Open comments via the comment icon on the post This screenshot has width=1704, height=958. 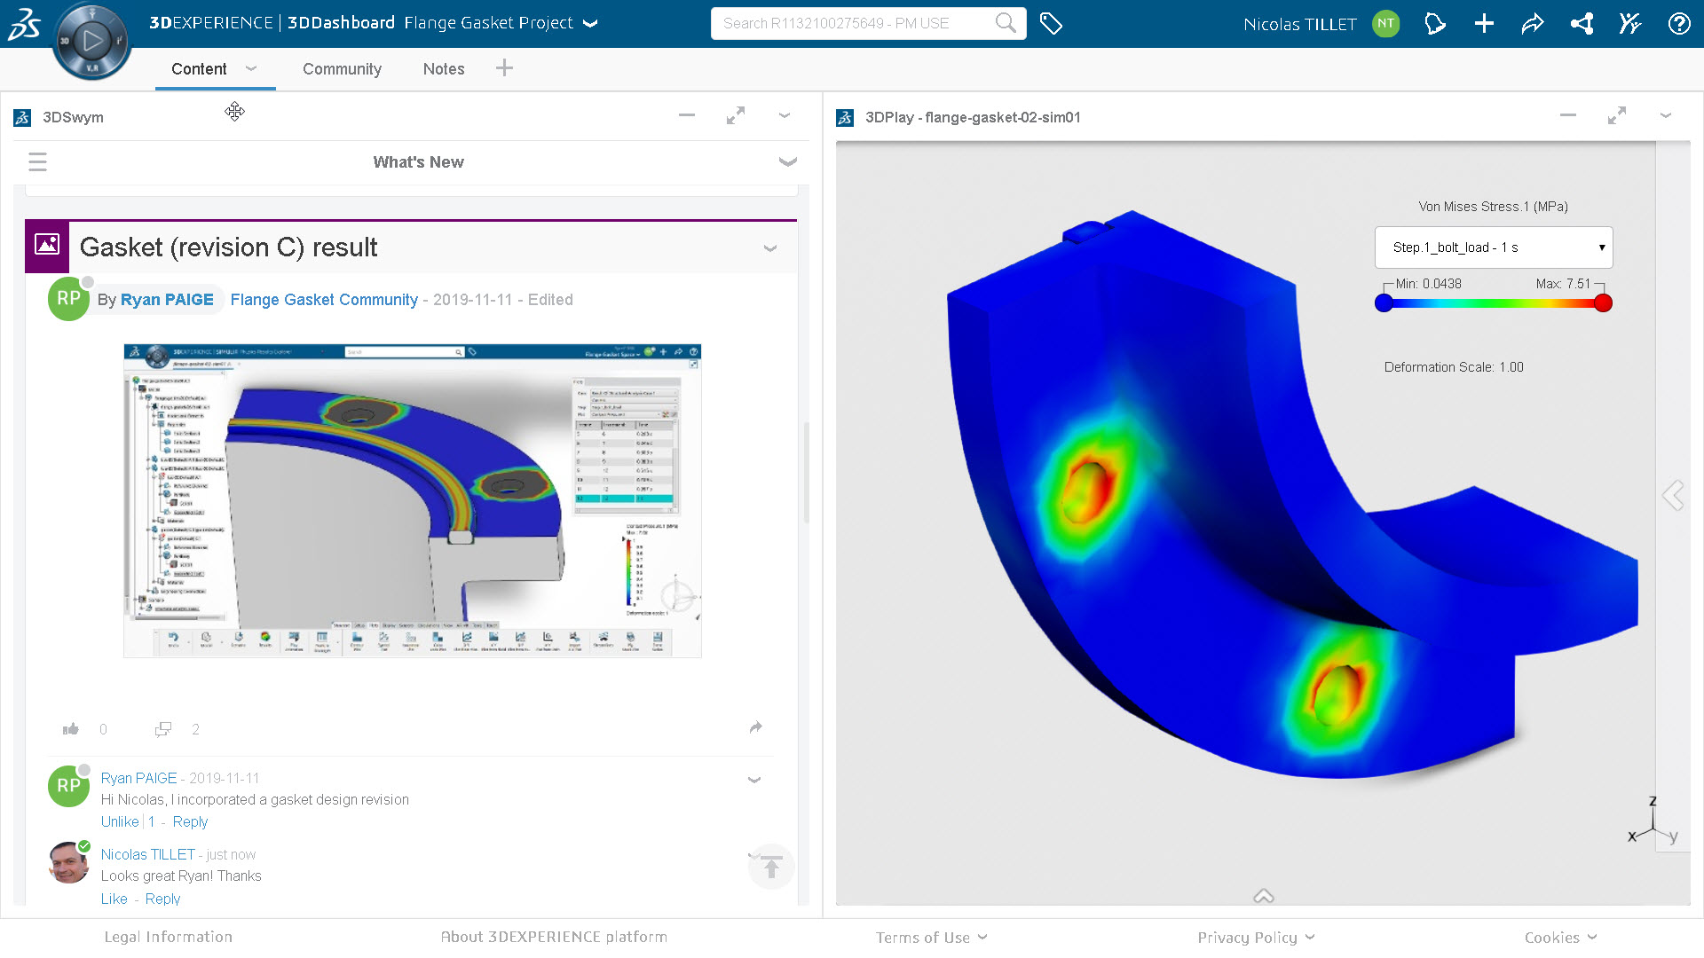163,728
